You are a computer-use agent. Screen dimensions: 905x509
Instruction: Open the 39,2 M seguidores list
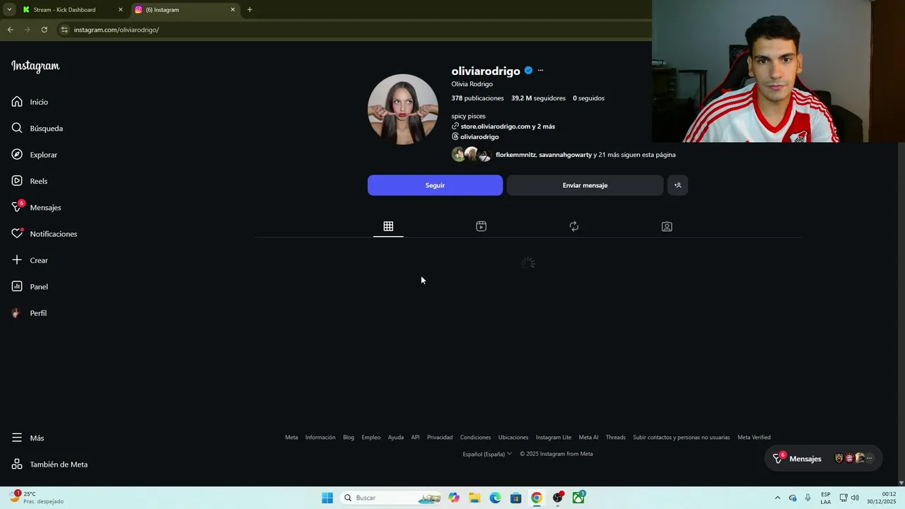538,98
